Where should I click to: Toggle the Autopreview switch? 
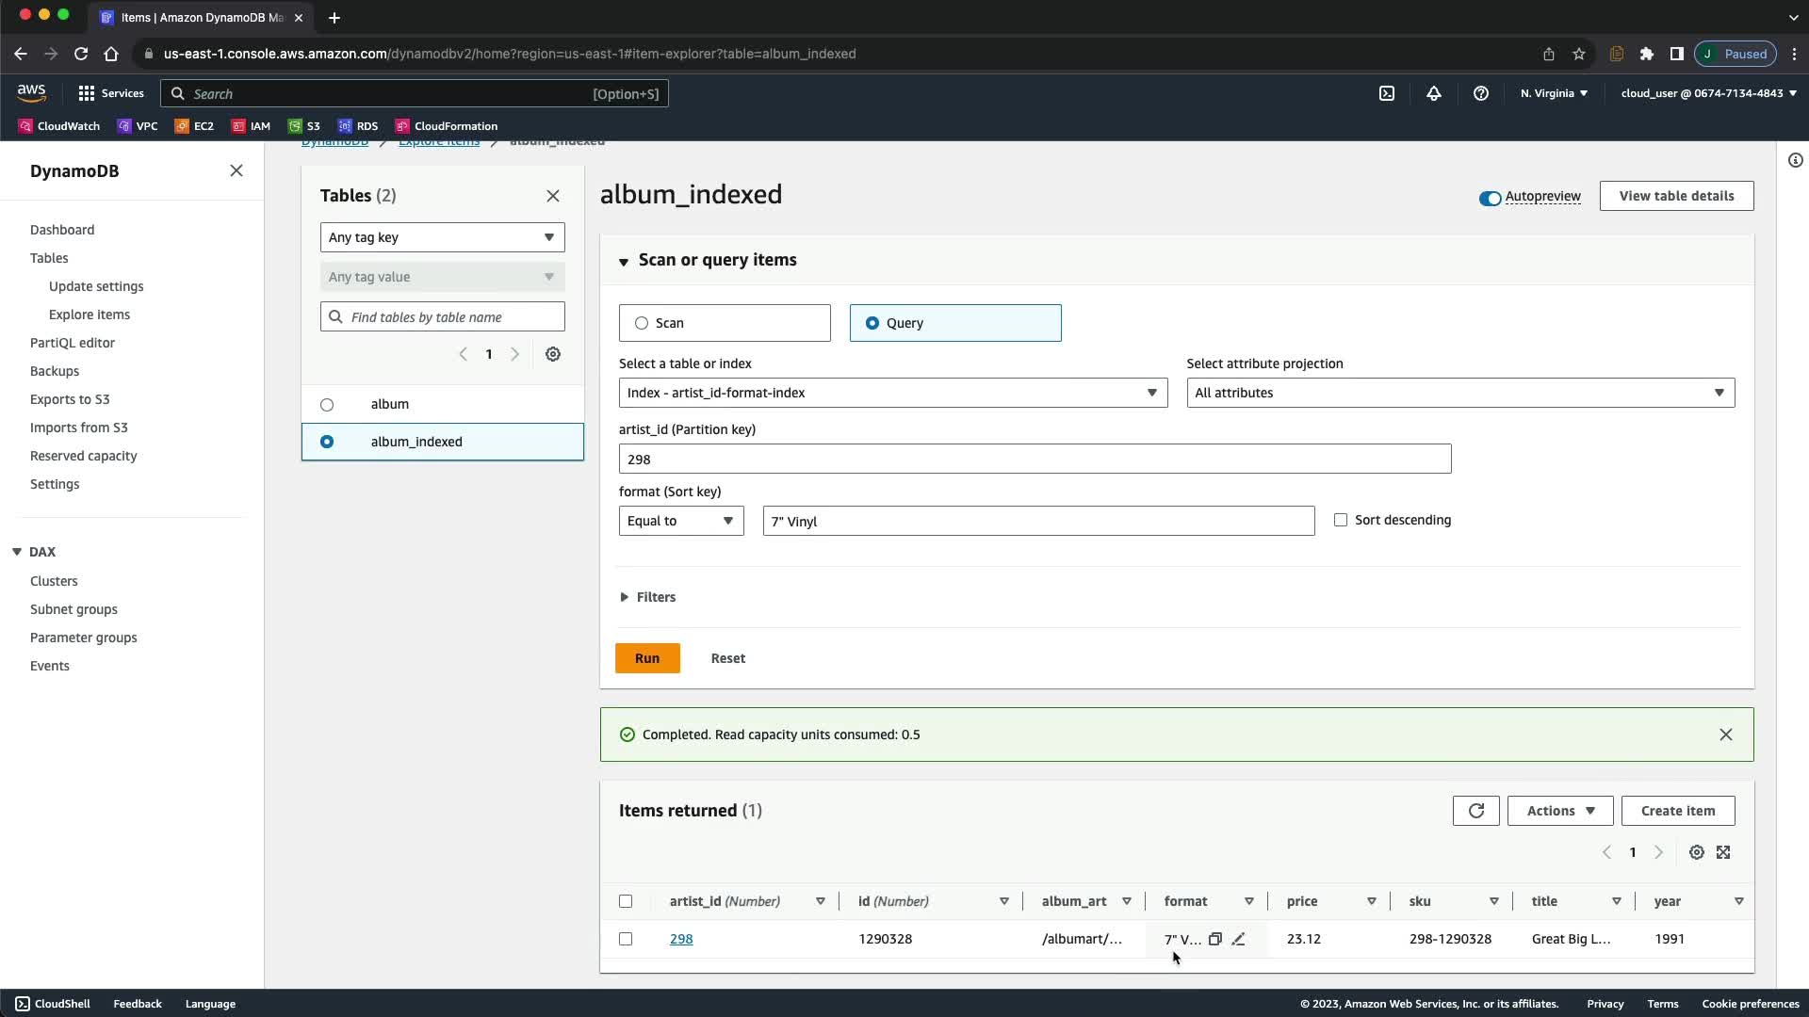(1490, 197)
